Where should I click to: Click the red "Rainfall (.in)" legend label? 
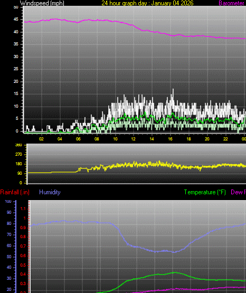click(x=15, y=192)
